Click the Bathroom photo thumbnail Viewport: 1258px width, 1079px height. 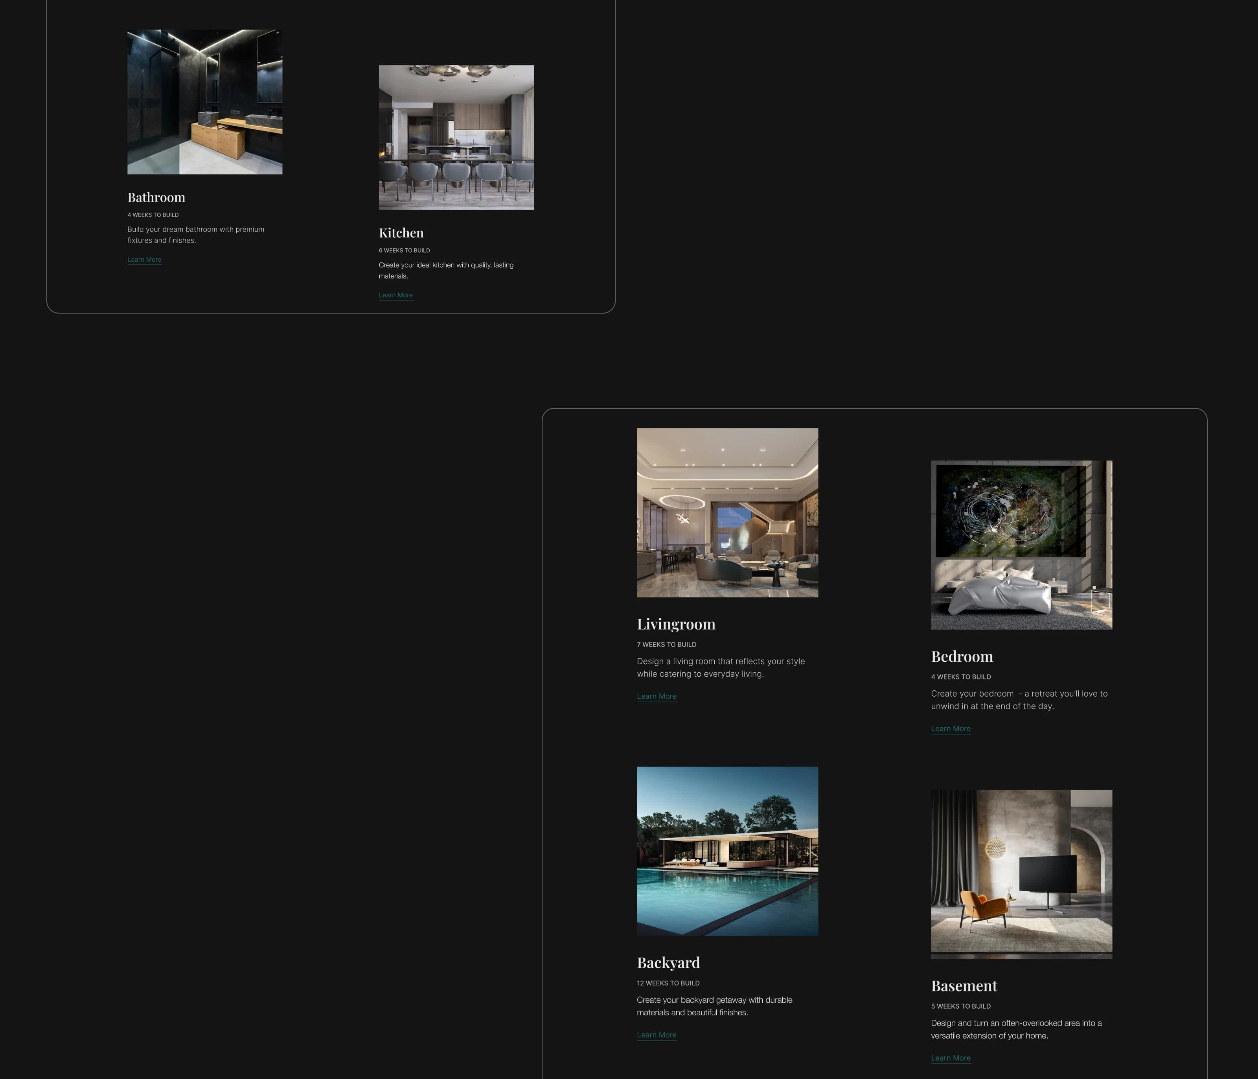(204, 102)
